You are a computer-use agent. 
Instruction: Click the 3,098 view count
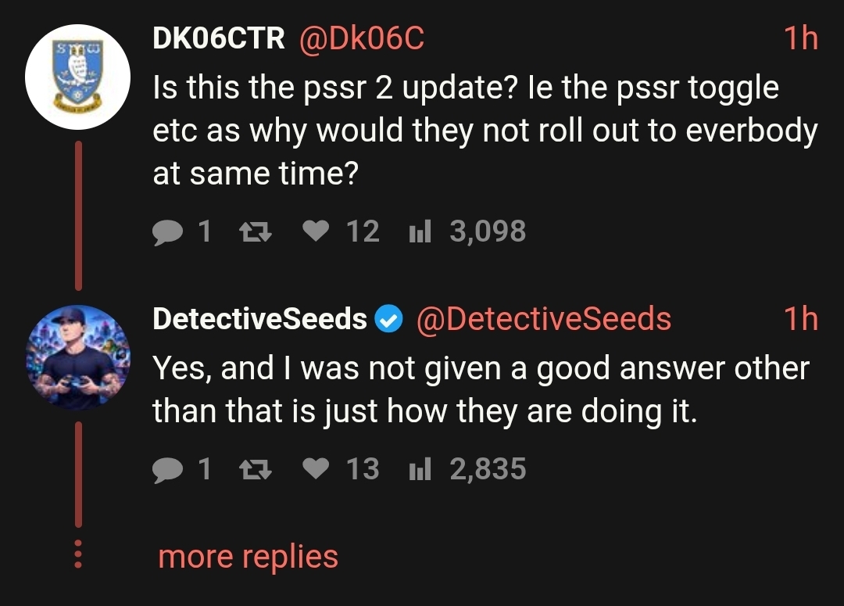(x=488, y=230)
